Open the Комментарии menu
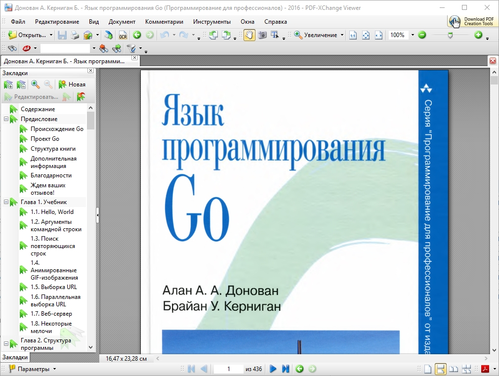The width and height of the screenshot is (499, 376). point(164,22)
